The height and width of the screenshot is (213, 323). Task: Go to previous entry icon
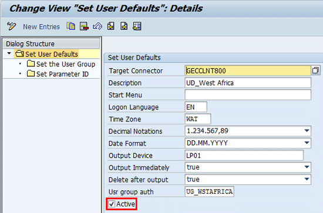pos(111,26)
